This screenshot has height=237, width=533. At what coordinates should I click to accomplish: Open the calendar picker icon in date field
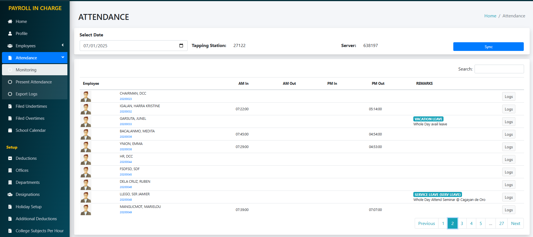181,46
